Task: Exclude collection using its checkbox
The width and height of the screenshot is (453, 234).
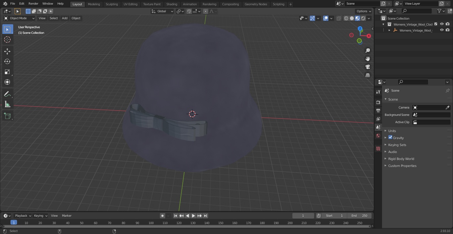Action: [436, 24]
